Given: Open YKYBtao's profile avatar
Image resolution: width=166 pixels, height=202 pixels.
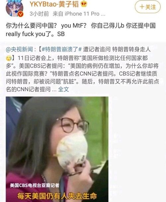Looking at the screenshot, I should point(15,9).
